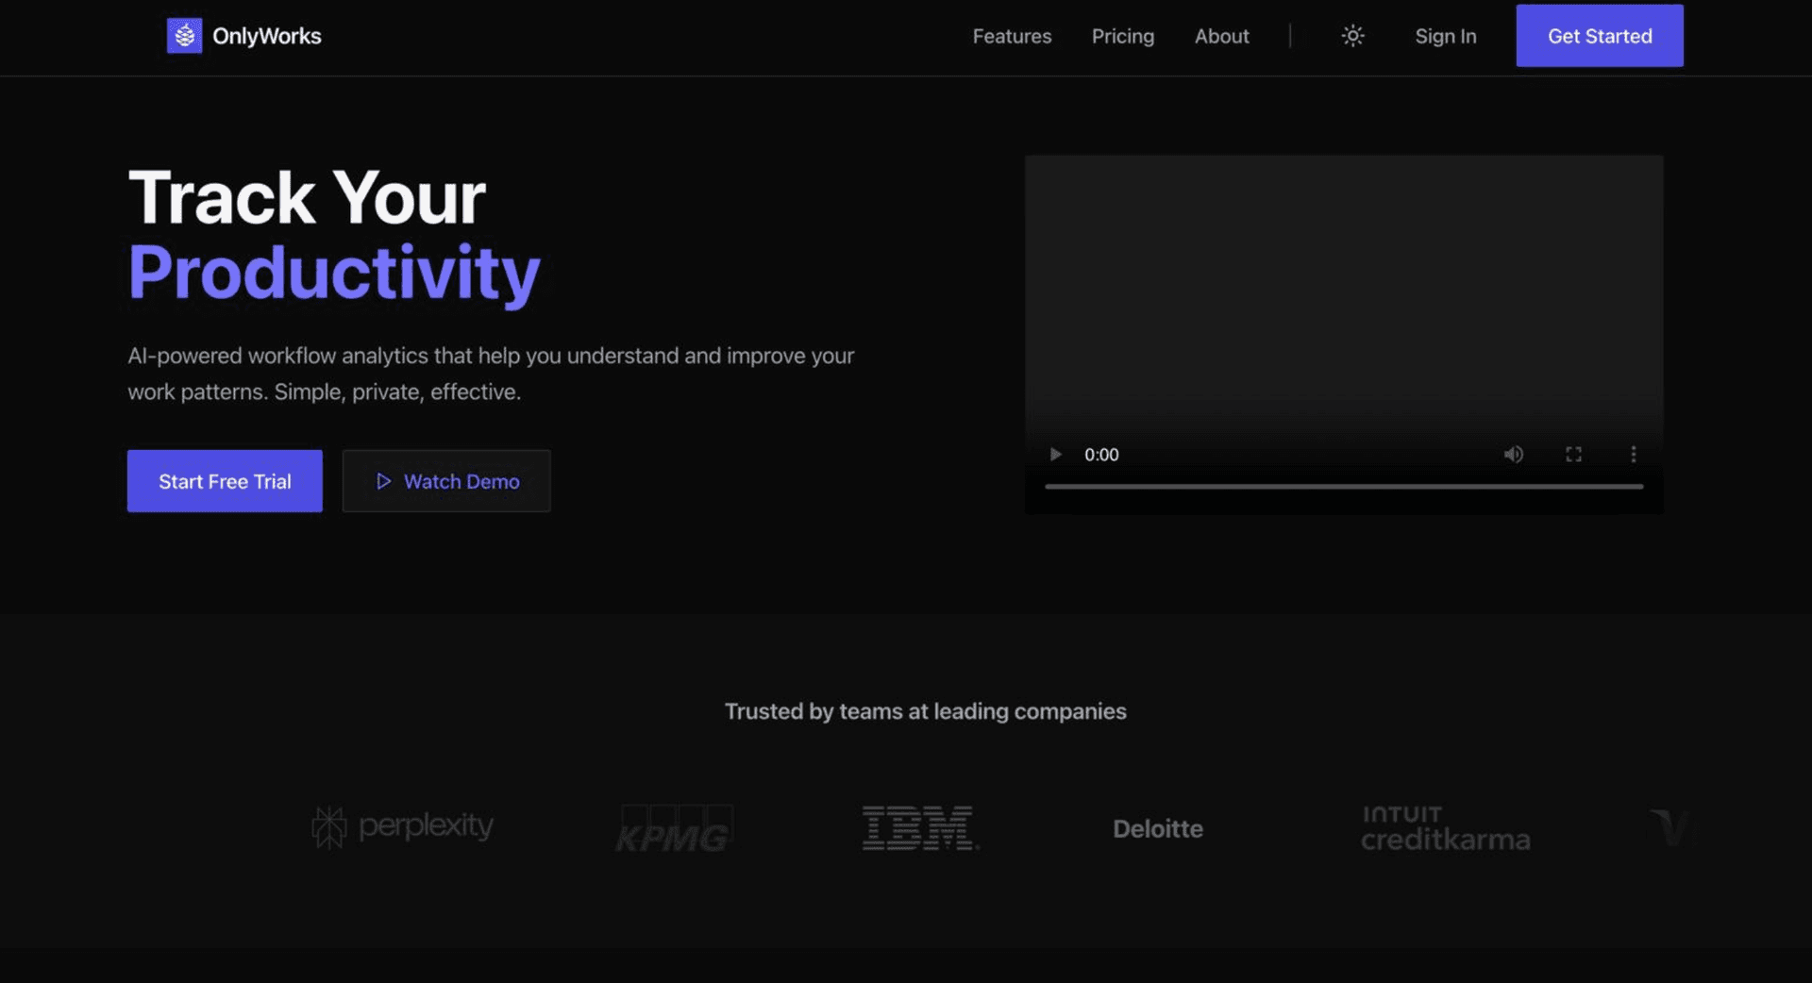1812x983 pixels.
Task: Sign in to your OnlyWorks account
Action: pos(1445,36)
